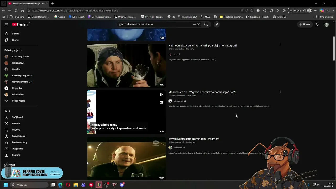Submit search with the magnifier button
Screen dimensions: 336x189
(206, 24)
